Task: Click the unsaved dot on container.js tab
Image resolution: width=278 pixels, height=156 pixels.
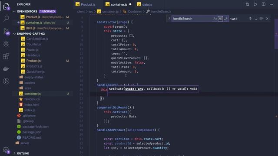Action: click(x=130, y=4)
